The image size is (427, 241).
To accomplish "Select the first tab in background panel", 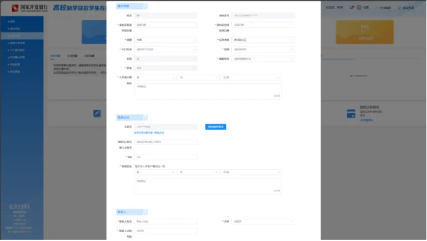I will [55, 56].
